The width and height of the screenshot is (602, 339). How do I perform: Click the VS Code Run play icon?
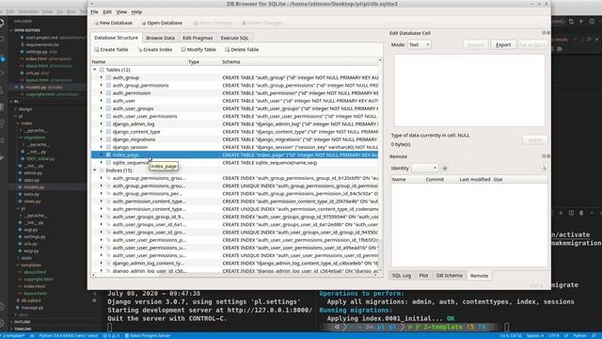coord(581,22)
